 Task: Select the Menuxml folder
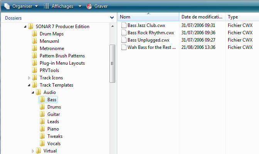click(x=49, y=41)
